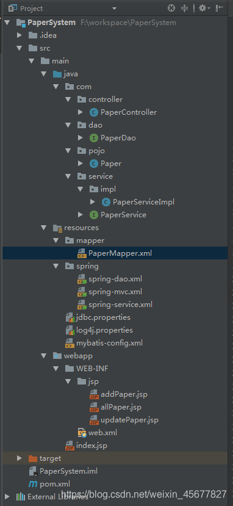Click the Paper class icon
The image size is (233, 506).
coord(93,164)
